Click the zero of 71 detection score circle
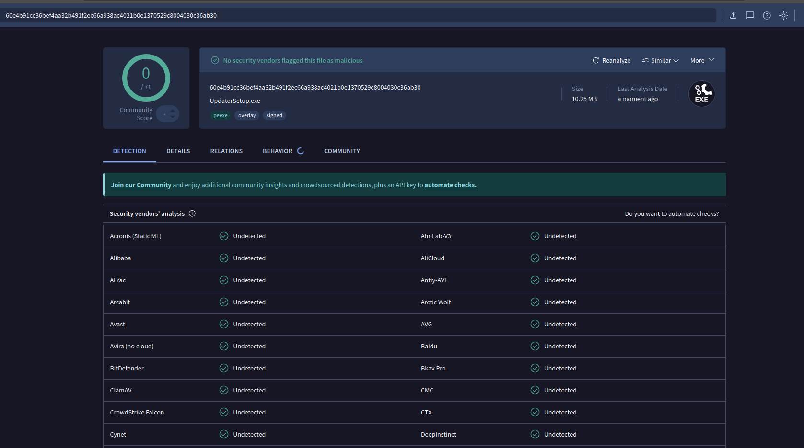The height and width of the screenshot is (448, 804). (x=146, y=78)
